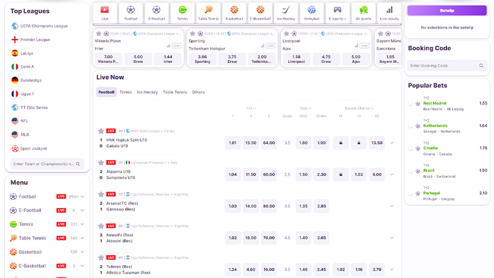This screenshot has height=278, width=494.
Task: Expand Football in the Menu
Action: click(82, 196)
